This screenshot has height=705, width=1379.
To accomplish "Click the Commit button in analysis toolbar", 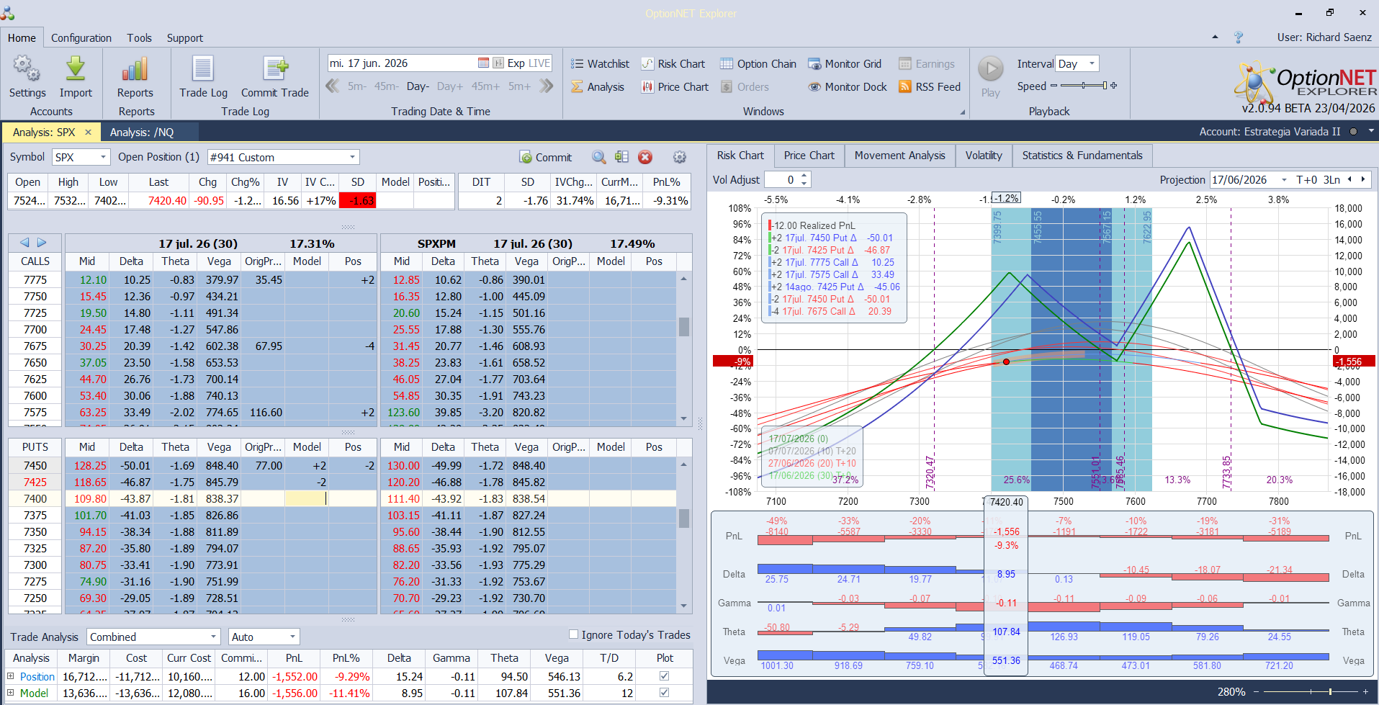I will pos(545,157).
